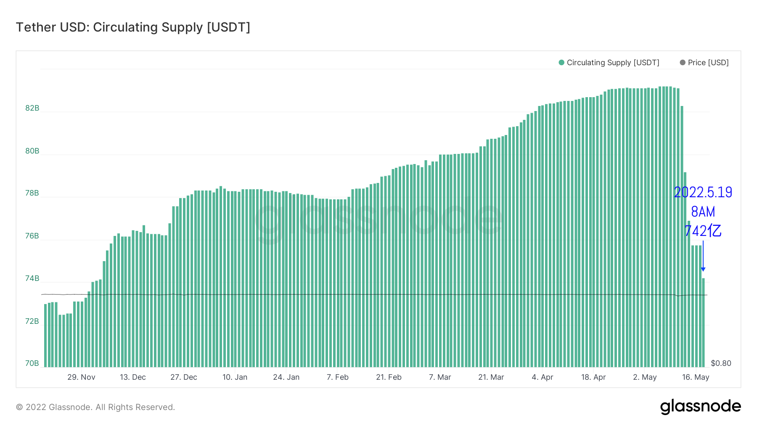Click the chart title Tether USD: Circulating Supply
The height and width of the screenshot is (426, 757).
click(133, 27)
